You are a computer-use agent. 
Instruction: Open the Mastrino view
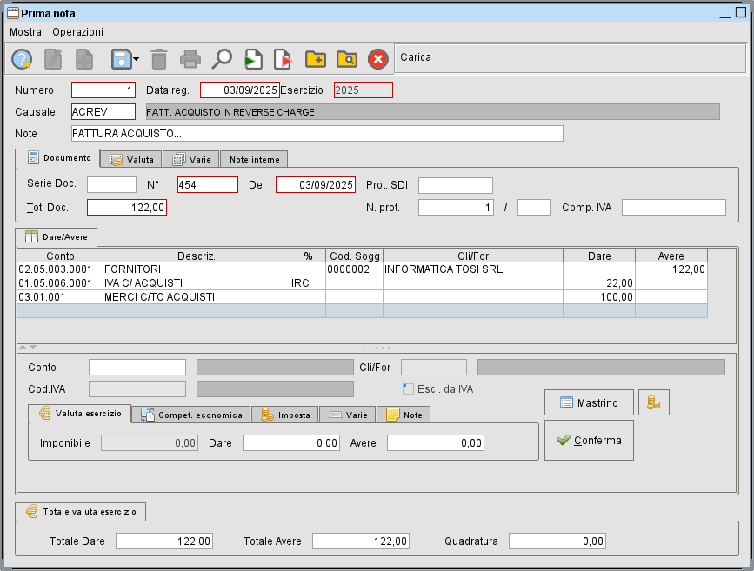(589, 402)
